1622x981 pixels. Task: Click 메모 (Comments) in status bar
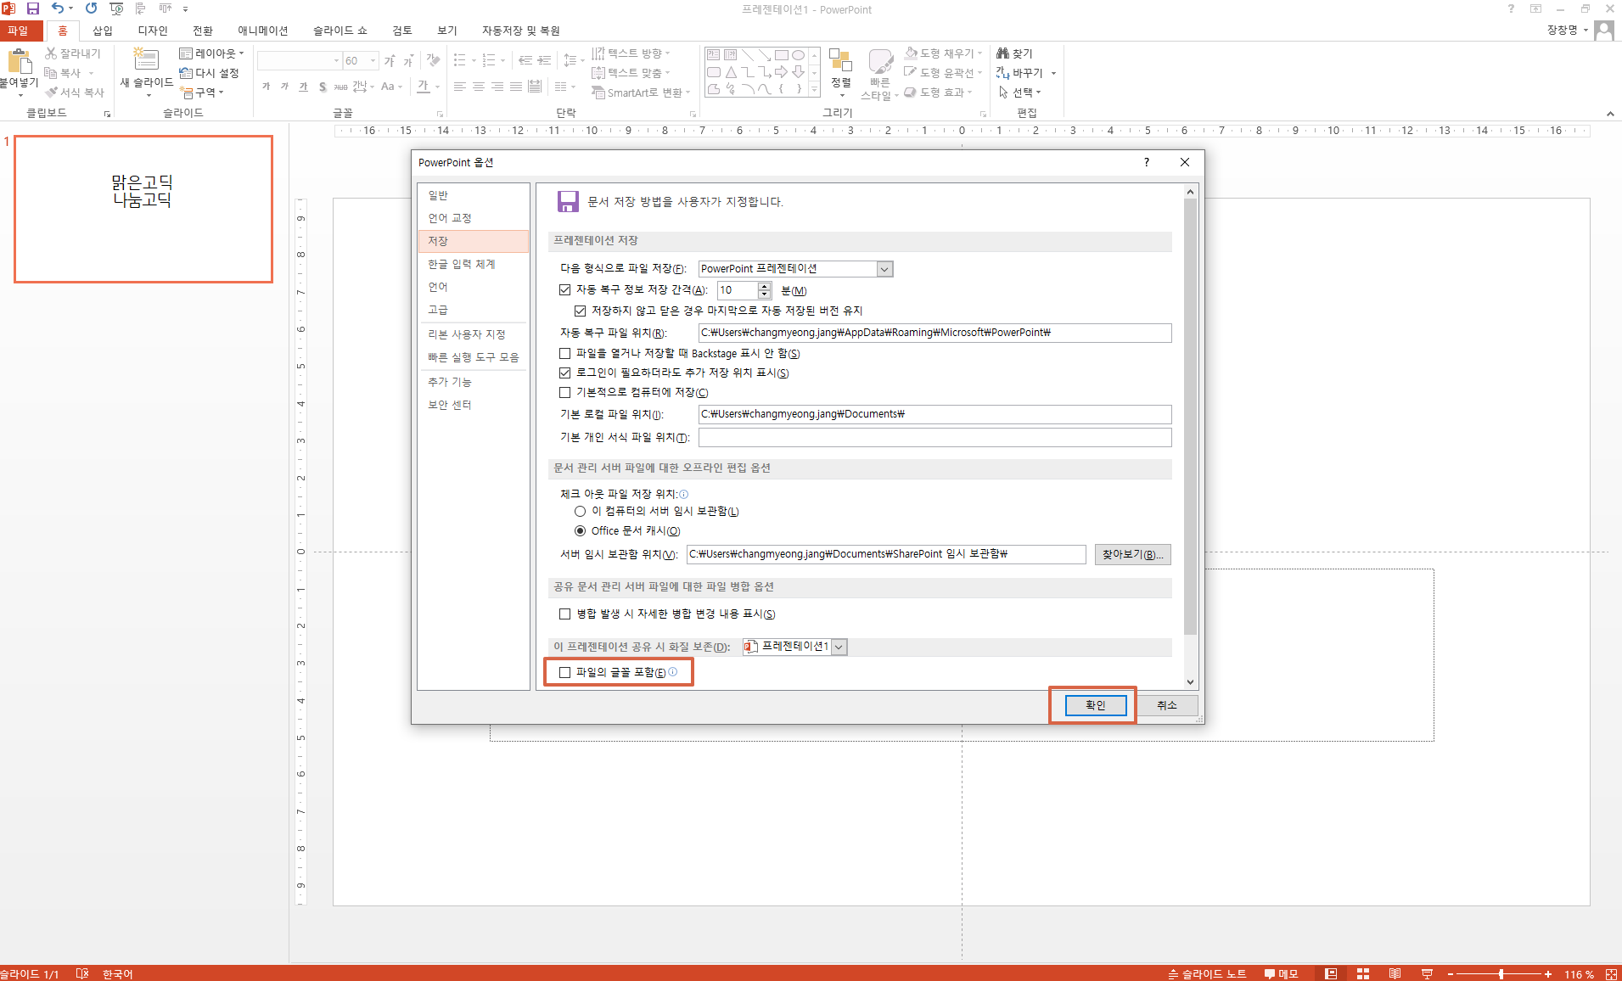pos(1282,974)
